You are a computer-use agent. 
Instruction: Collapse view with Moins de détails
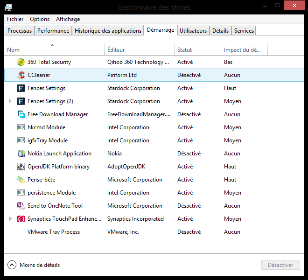click(34, 265)
